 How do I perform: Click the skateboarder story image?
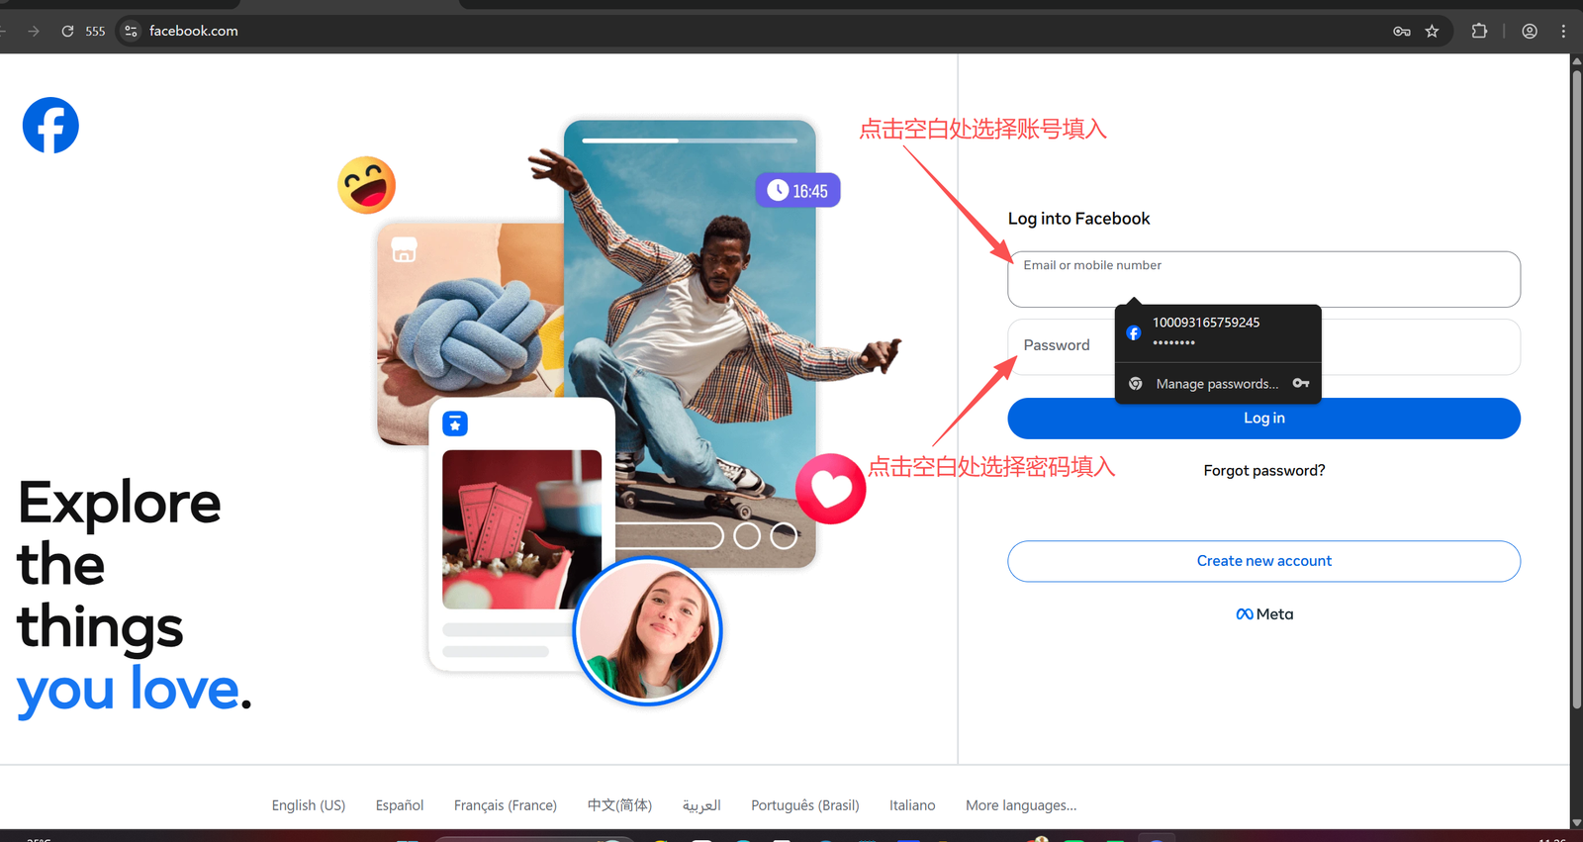690,343
